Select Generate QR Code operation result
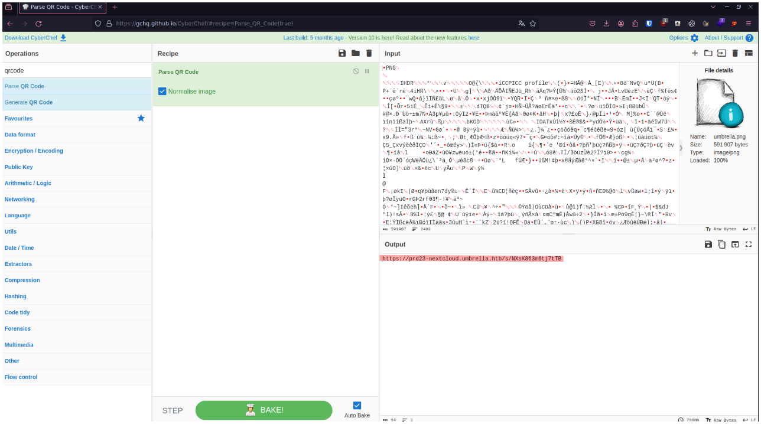This screenshot has width=761, height=424. pyautogui.click(x=76, y=102)
